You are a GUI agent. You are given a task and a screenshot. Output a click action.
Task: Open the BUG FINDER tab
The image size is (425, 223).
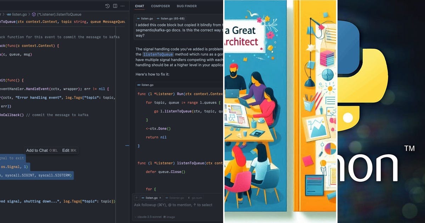click(187, 6)
